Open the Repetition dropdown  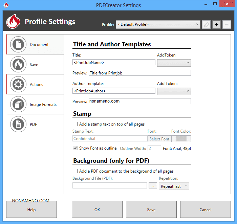(174, 186)
